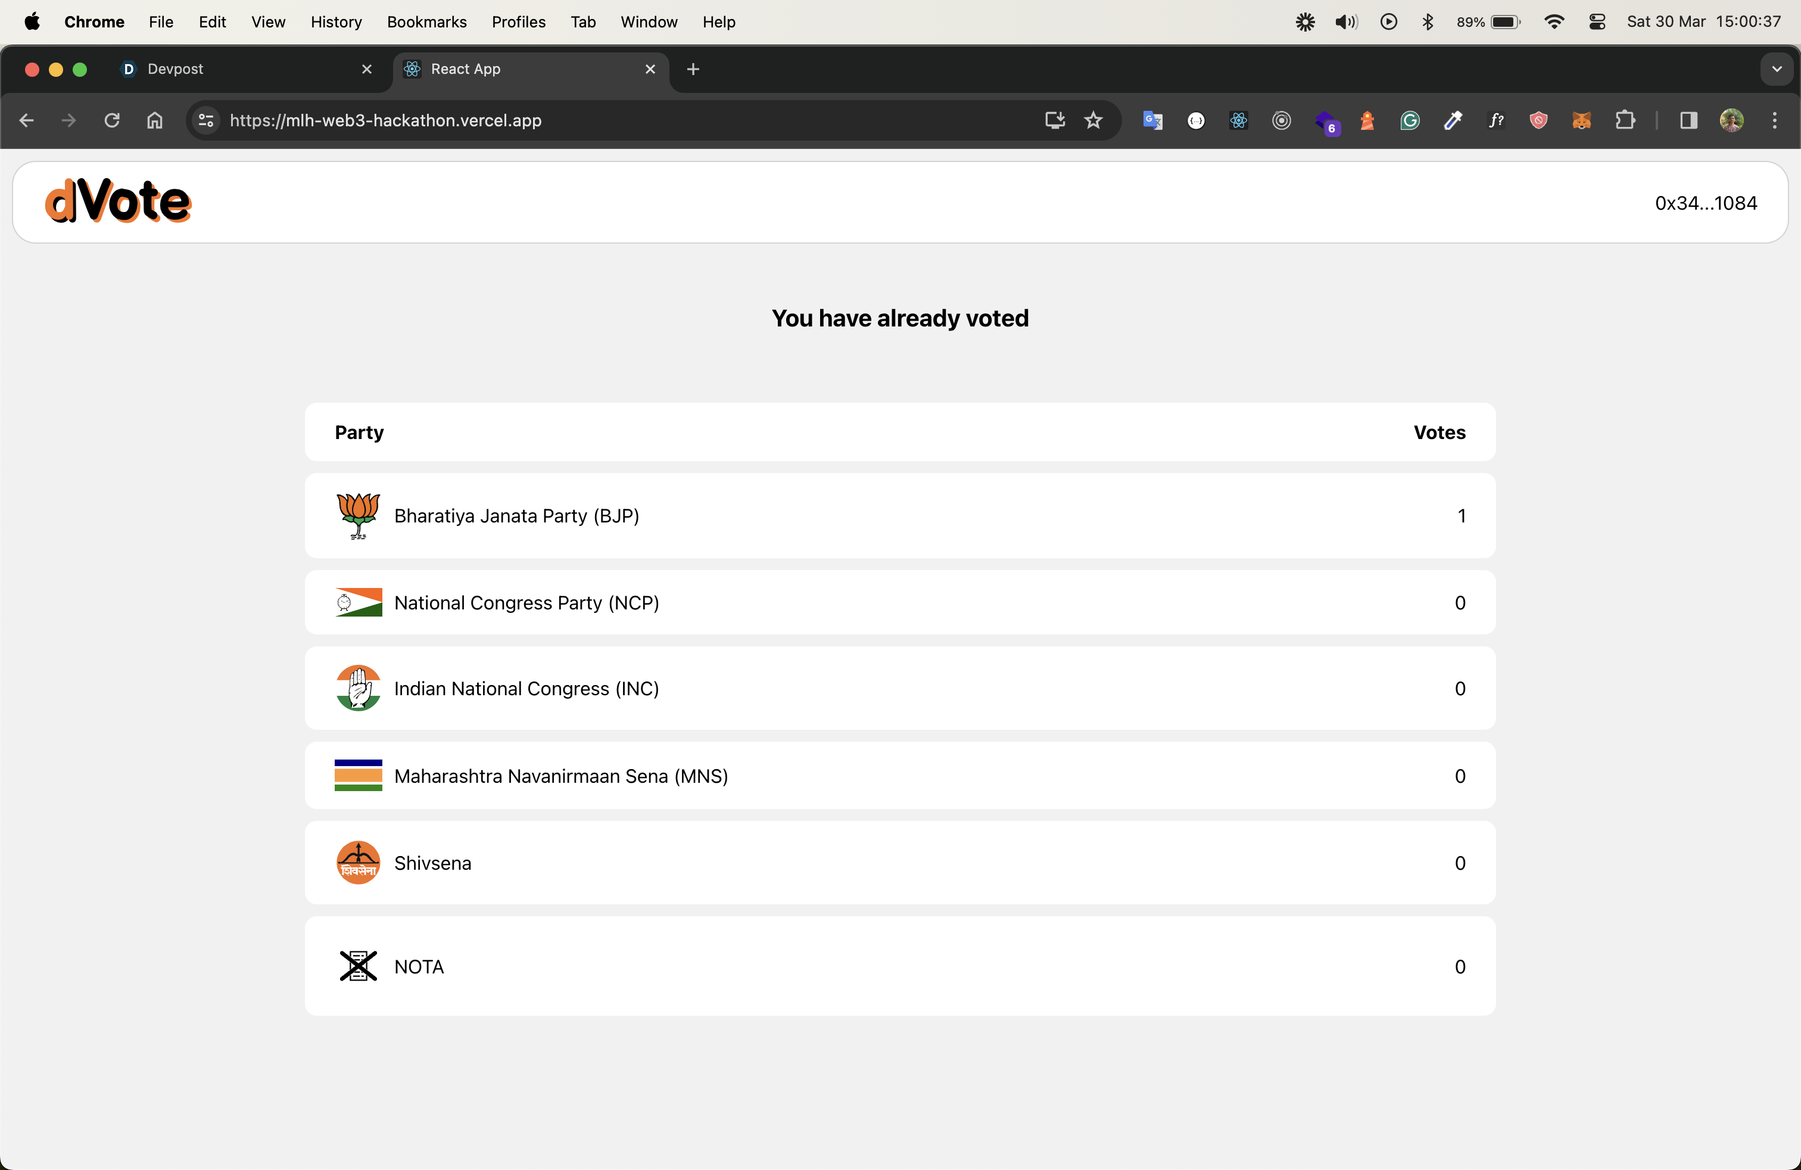The width and height of the screenshot is (1801, 1170).
Task: Reload the current page
Action: [112, 120]
